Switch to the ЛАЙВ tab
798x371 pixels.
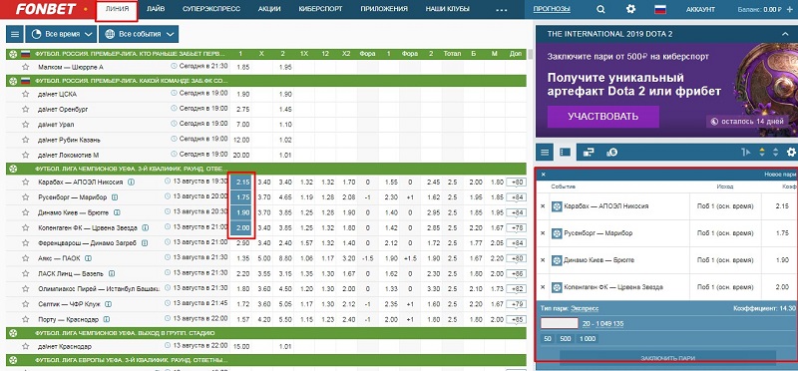tap(156, 9)
